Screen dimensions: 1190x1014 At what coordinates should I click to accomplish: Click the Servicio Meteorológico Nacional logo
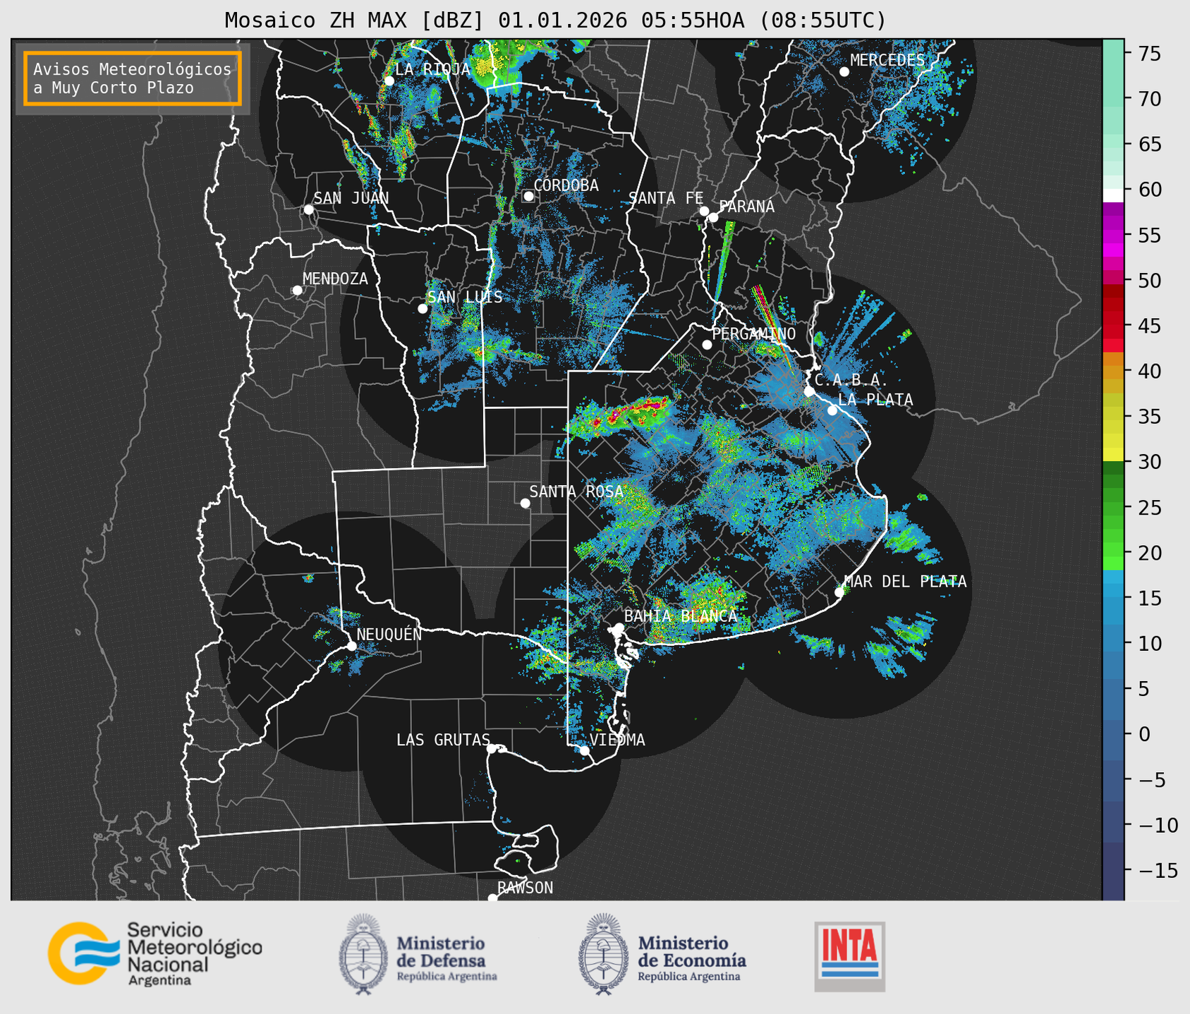tap(154, 953)
